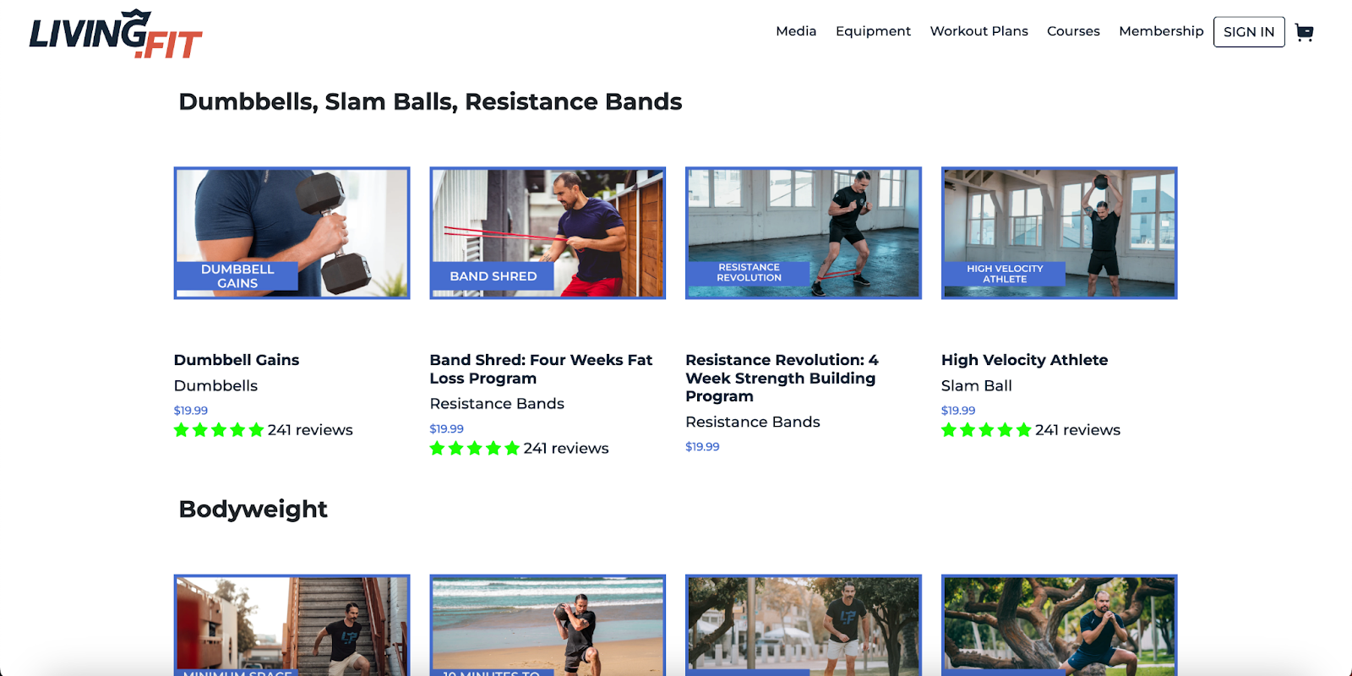The height and width of the screenshot is (676, 1352).
Task: Open the Band Shred thumbnail image
Action: [x=548, y=233]
